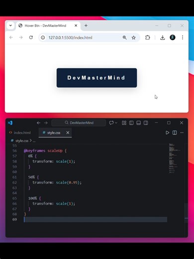
Task: Toggle the primary side bar
Action: [x=131, y=123]
